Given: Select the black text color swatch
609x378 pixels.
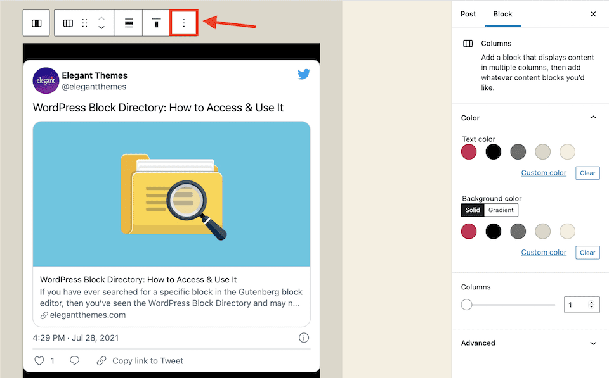Looking at the screenshot, I should pos(494,151).
